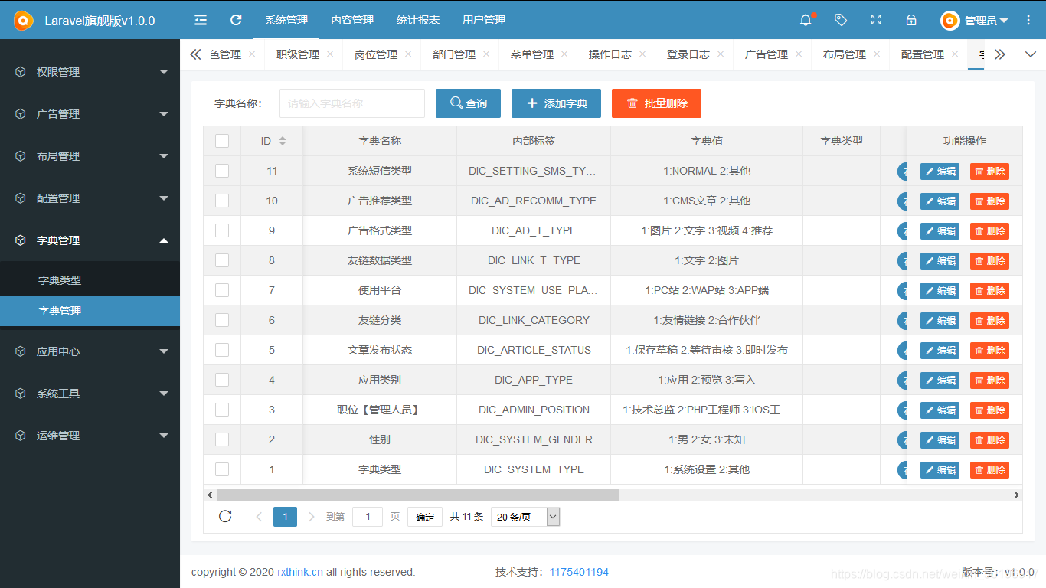Click the 字典名称 search input field

coord(352,103)
